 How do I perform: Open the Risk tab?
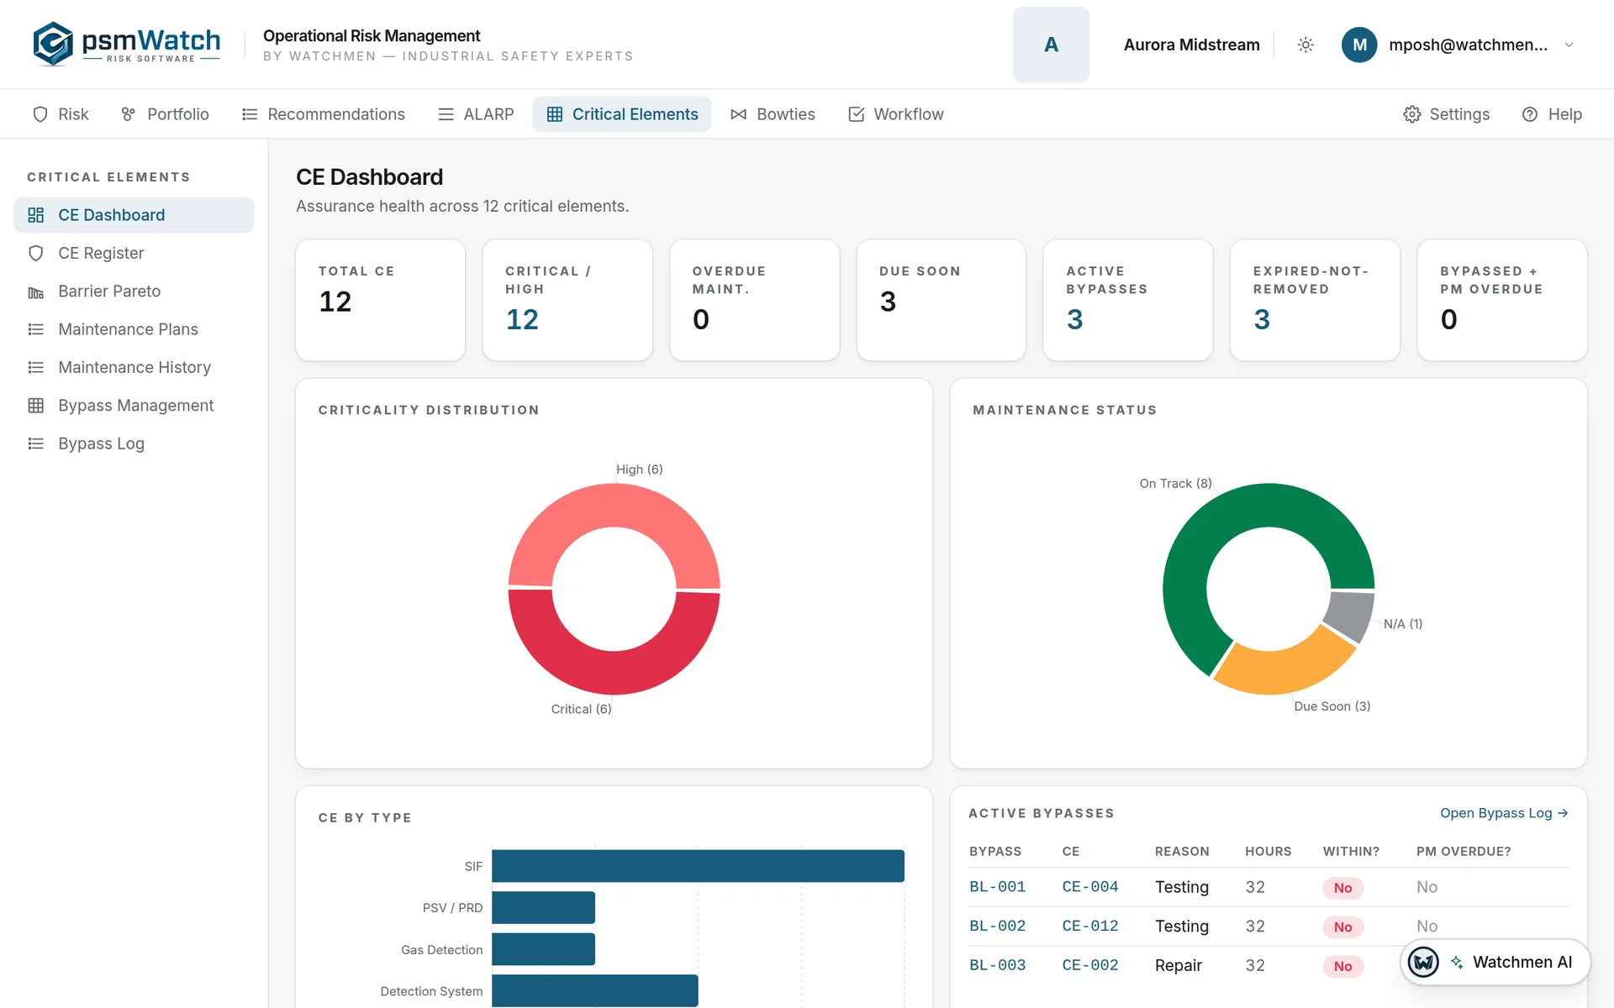click(x=61, y=114)
